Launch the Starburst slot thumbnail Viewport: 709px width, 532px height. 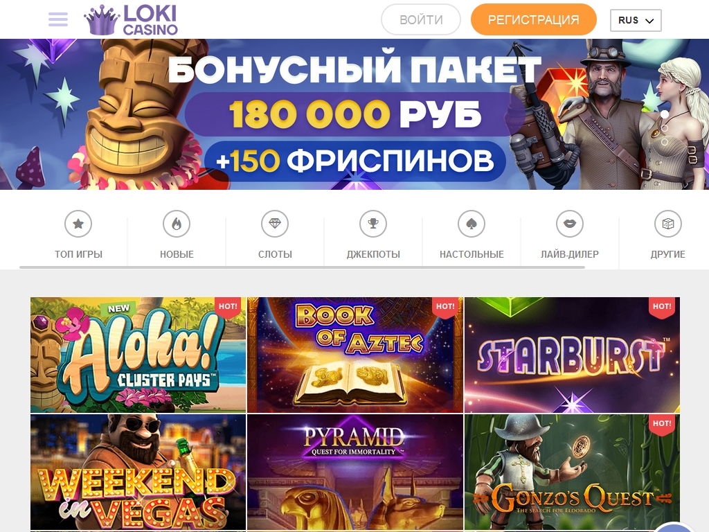point(572,355)
